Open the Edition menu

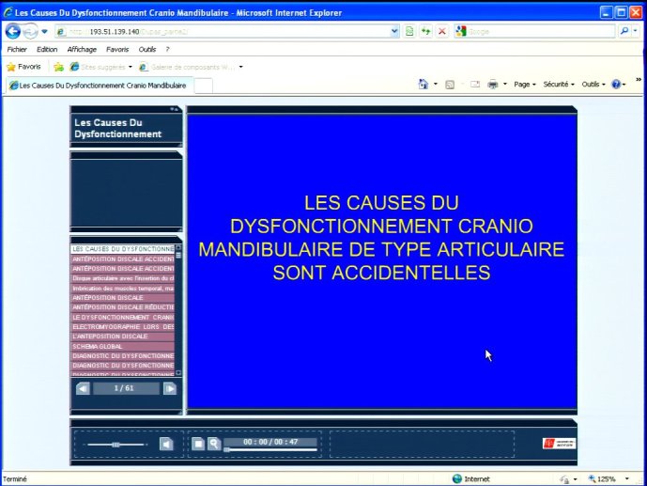(47, 50)
